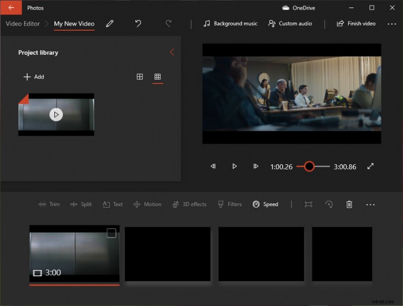Switch Project library to small grid view

click(158, 76)
